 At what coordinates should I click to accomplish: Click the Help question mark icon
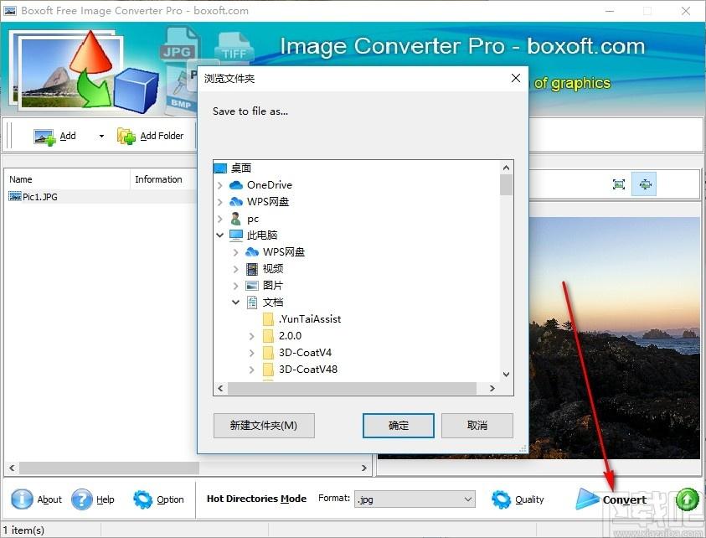point(81,499)
